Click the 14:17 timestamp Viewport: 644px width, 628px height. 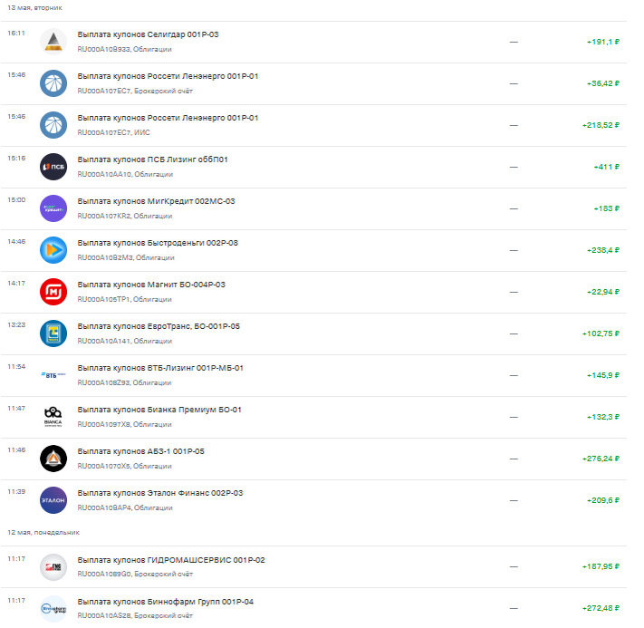16,284
